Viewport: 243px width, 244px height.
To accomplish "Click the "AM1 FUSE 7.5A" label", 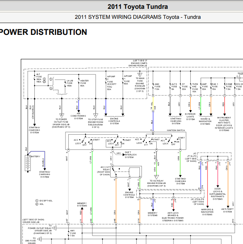I will click(73, 233).
